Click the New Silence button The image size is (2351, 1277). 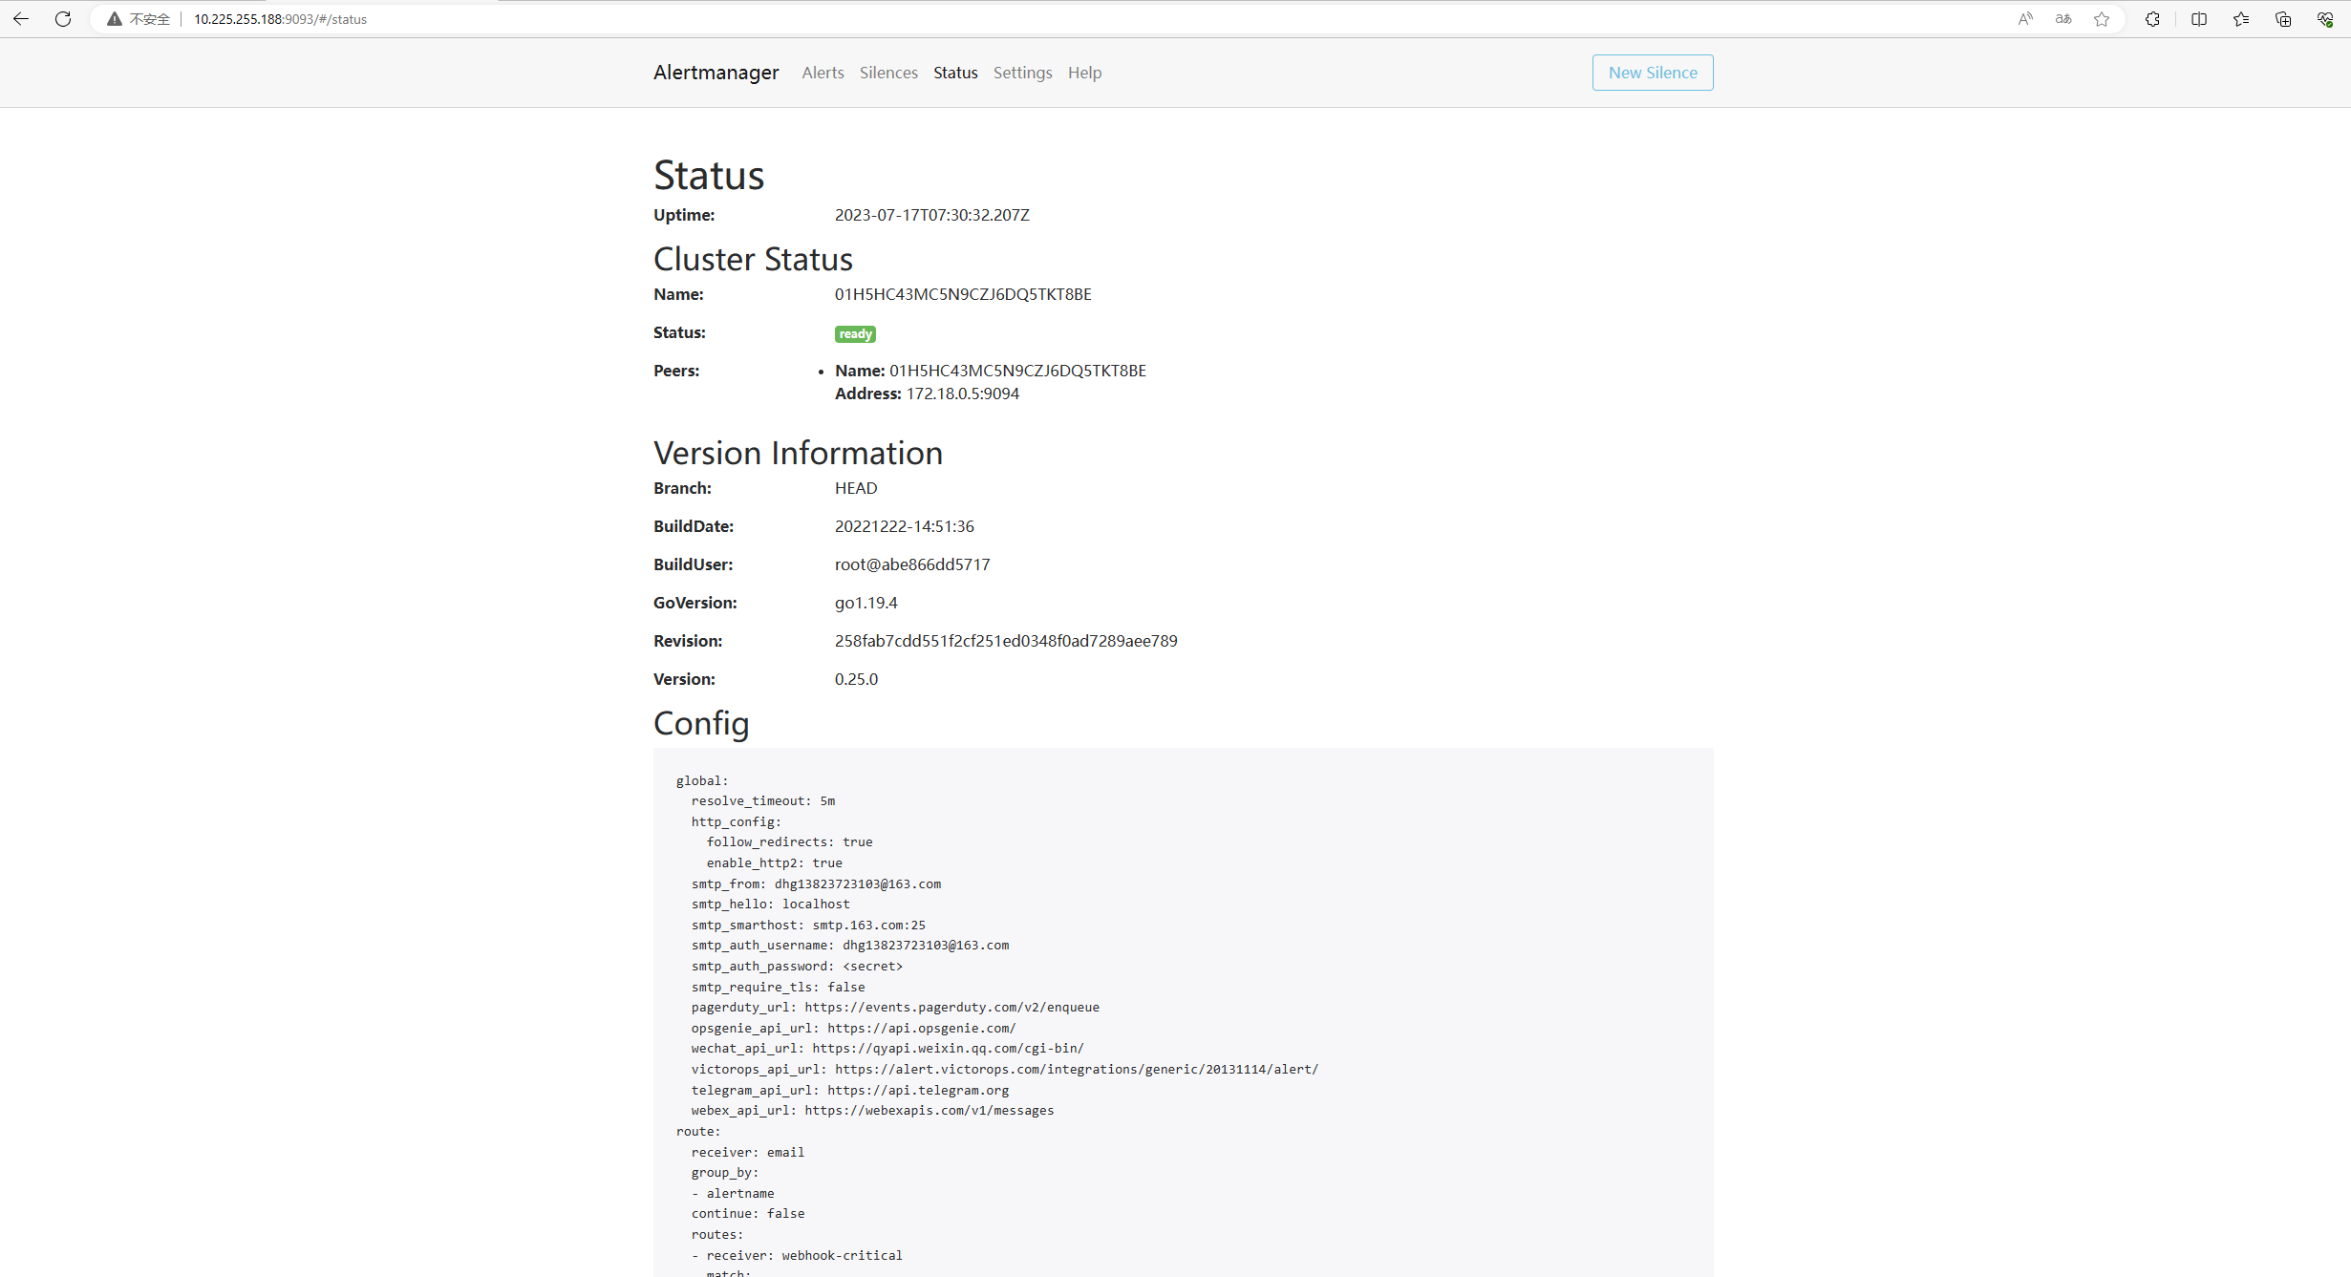click(1652, 72)
